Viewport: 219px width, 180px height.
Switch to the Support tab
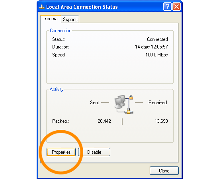70,19
